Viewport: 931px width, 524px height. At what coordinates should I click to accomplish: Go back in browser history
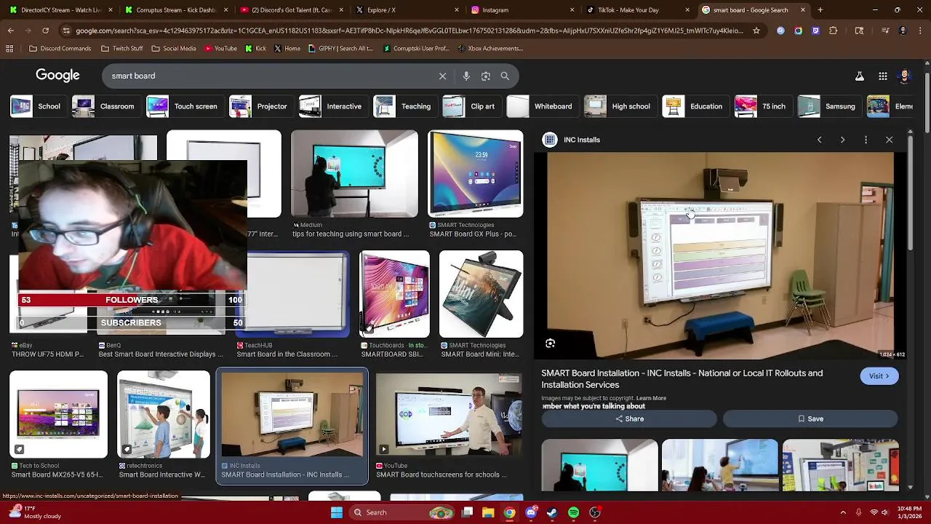tap(10, 31)
